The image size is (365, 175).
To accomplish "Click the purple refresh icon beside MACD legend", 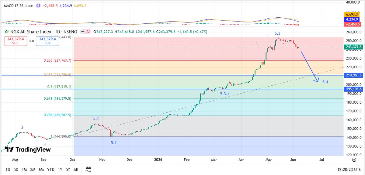I will (38, 6).
